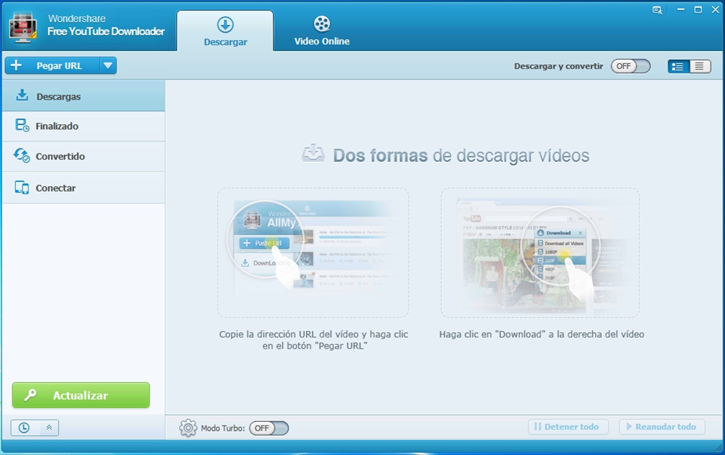Screen dimensions: 725x455
Task: Click the wrench icon on Actualizar
Action: point(30,395)
